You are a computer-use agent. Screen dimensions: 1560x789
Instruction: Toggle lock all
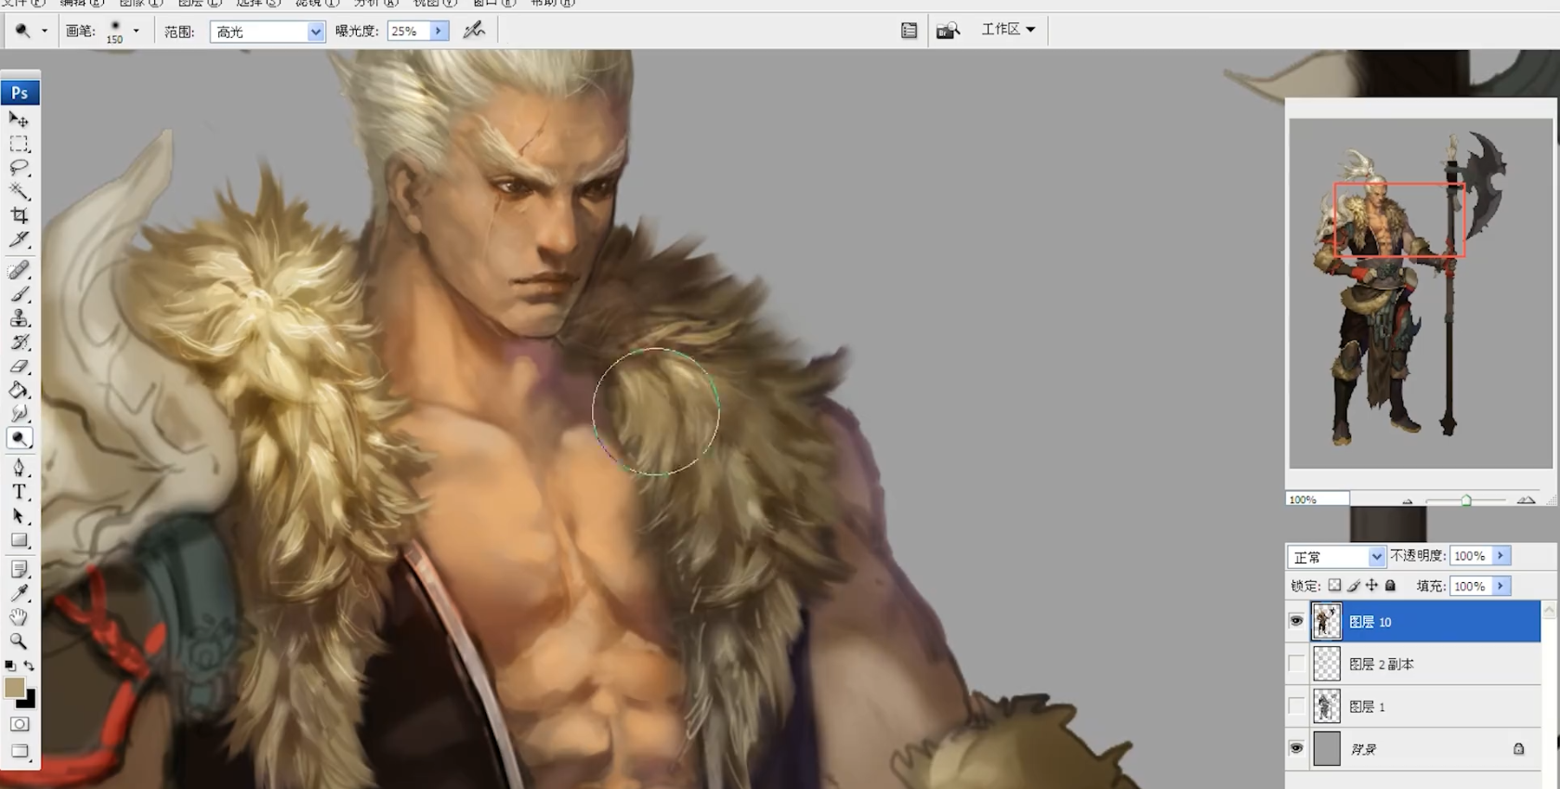[1391, 586]
